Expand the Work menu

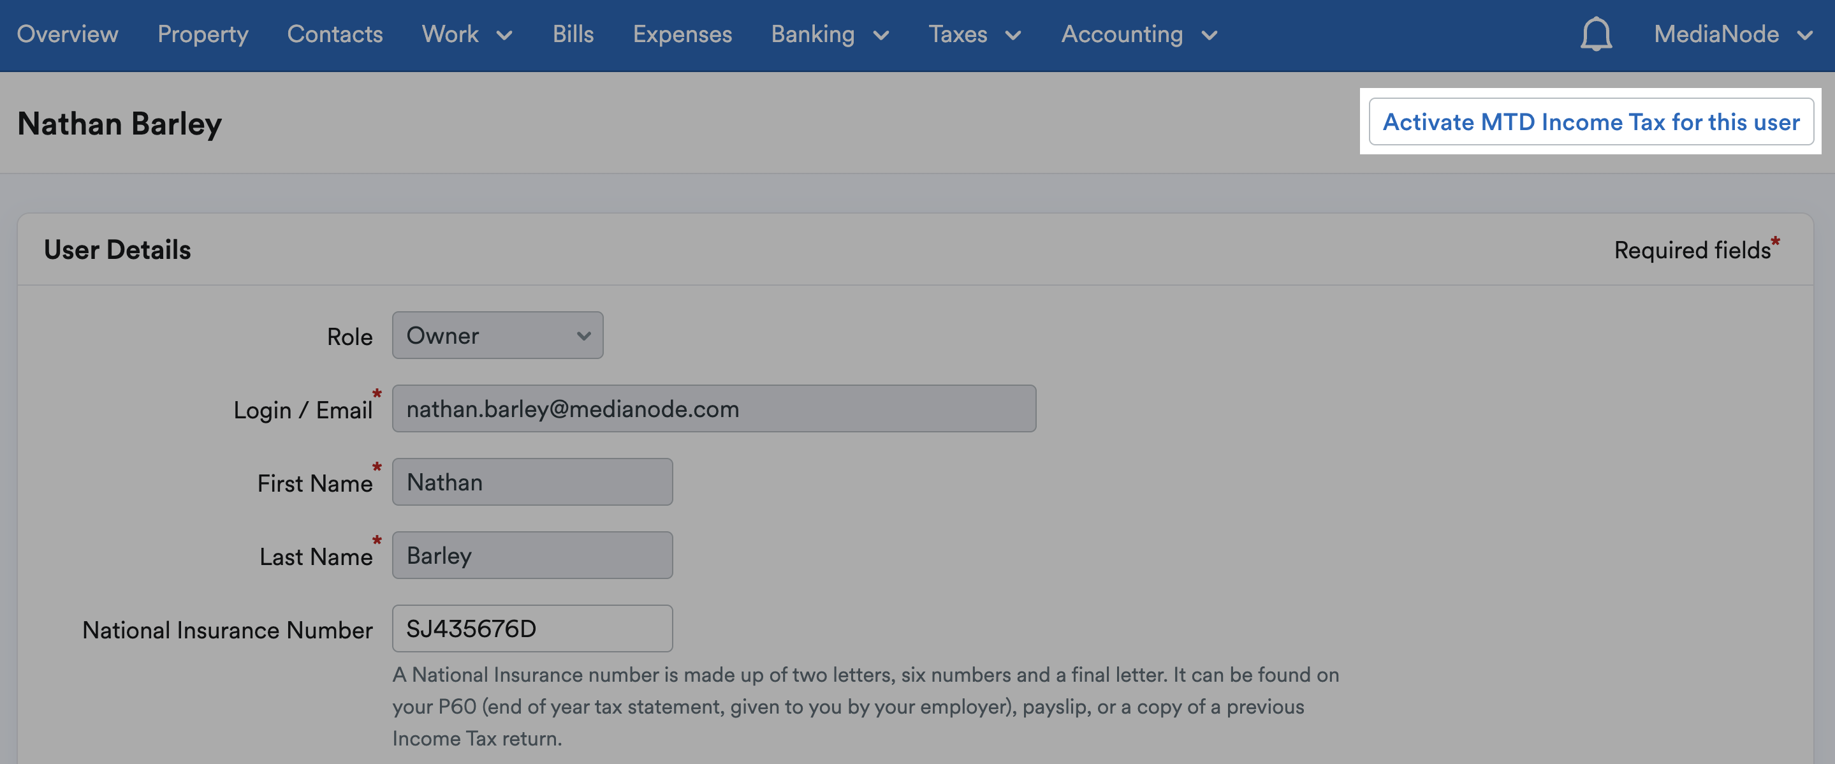467,34
